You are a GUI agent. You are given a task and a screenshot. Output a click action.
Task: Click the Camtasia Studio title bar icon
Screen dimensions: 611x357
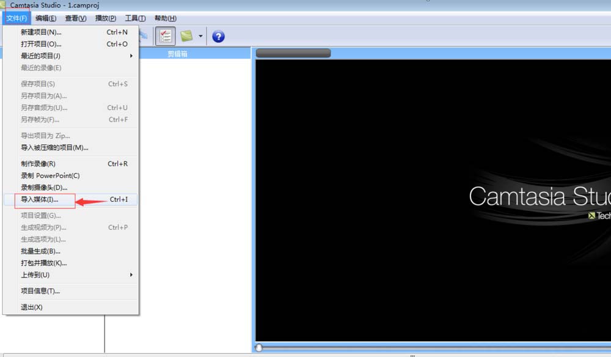point(4,5)
